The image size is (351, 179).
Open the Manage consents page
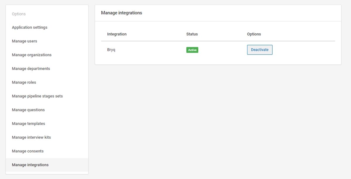[x=28, y=151]
